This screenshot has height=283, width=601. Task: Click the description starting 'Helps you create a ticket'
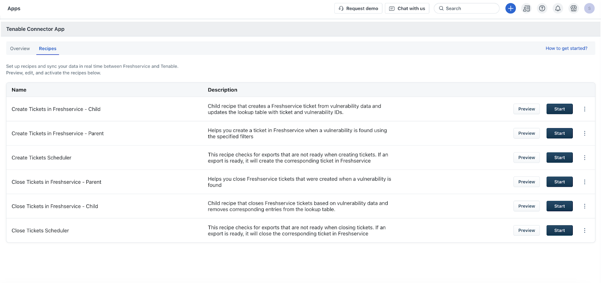pyautogui.click(x=297, y=133)
